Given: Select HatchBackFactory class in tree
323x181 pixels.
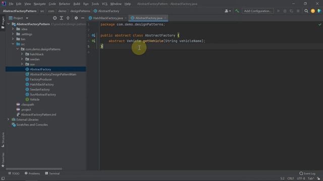Looking at the screenshot, I should (41, 84).
